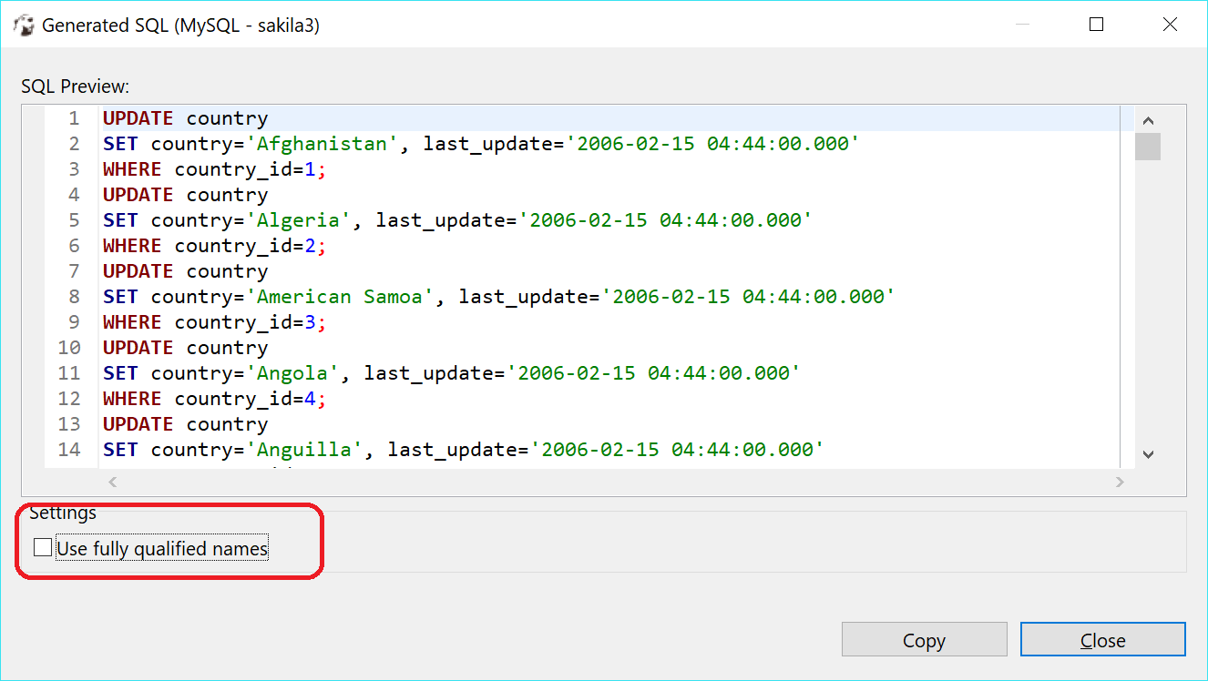Click the Copy button
1208x681 pixels.
coord(924,639)
